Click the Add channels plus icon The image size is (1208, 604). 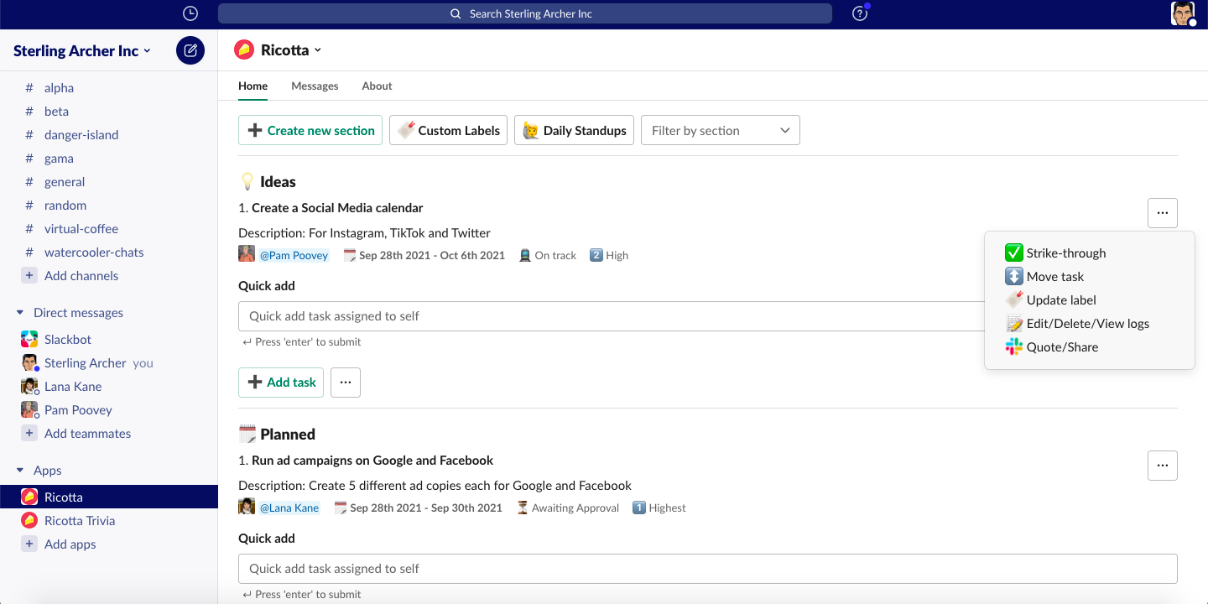29,275
